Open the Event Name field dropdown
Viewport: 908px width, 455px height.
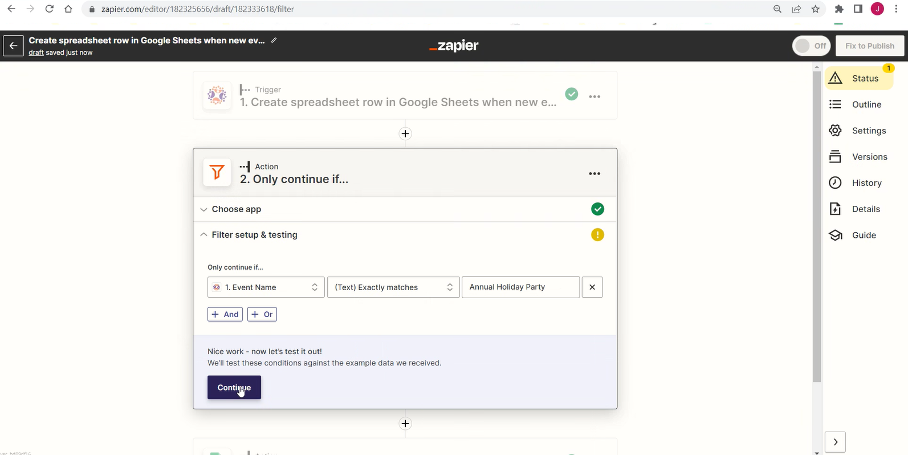coord(266,287)
